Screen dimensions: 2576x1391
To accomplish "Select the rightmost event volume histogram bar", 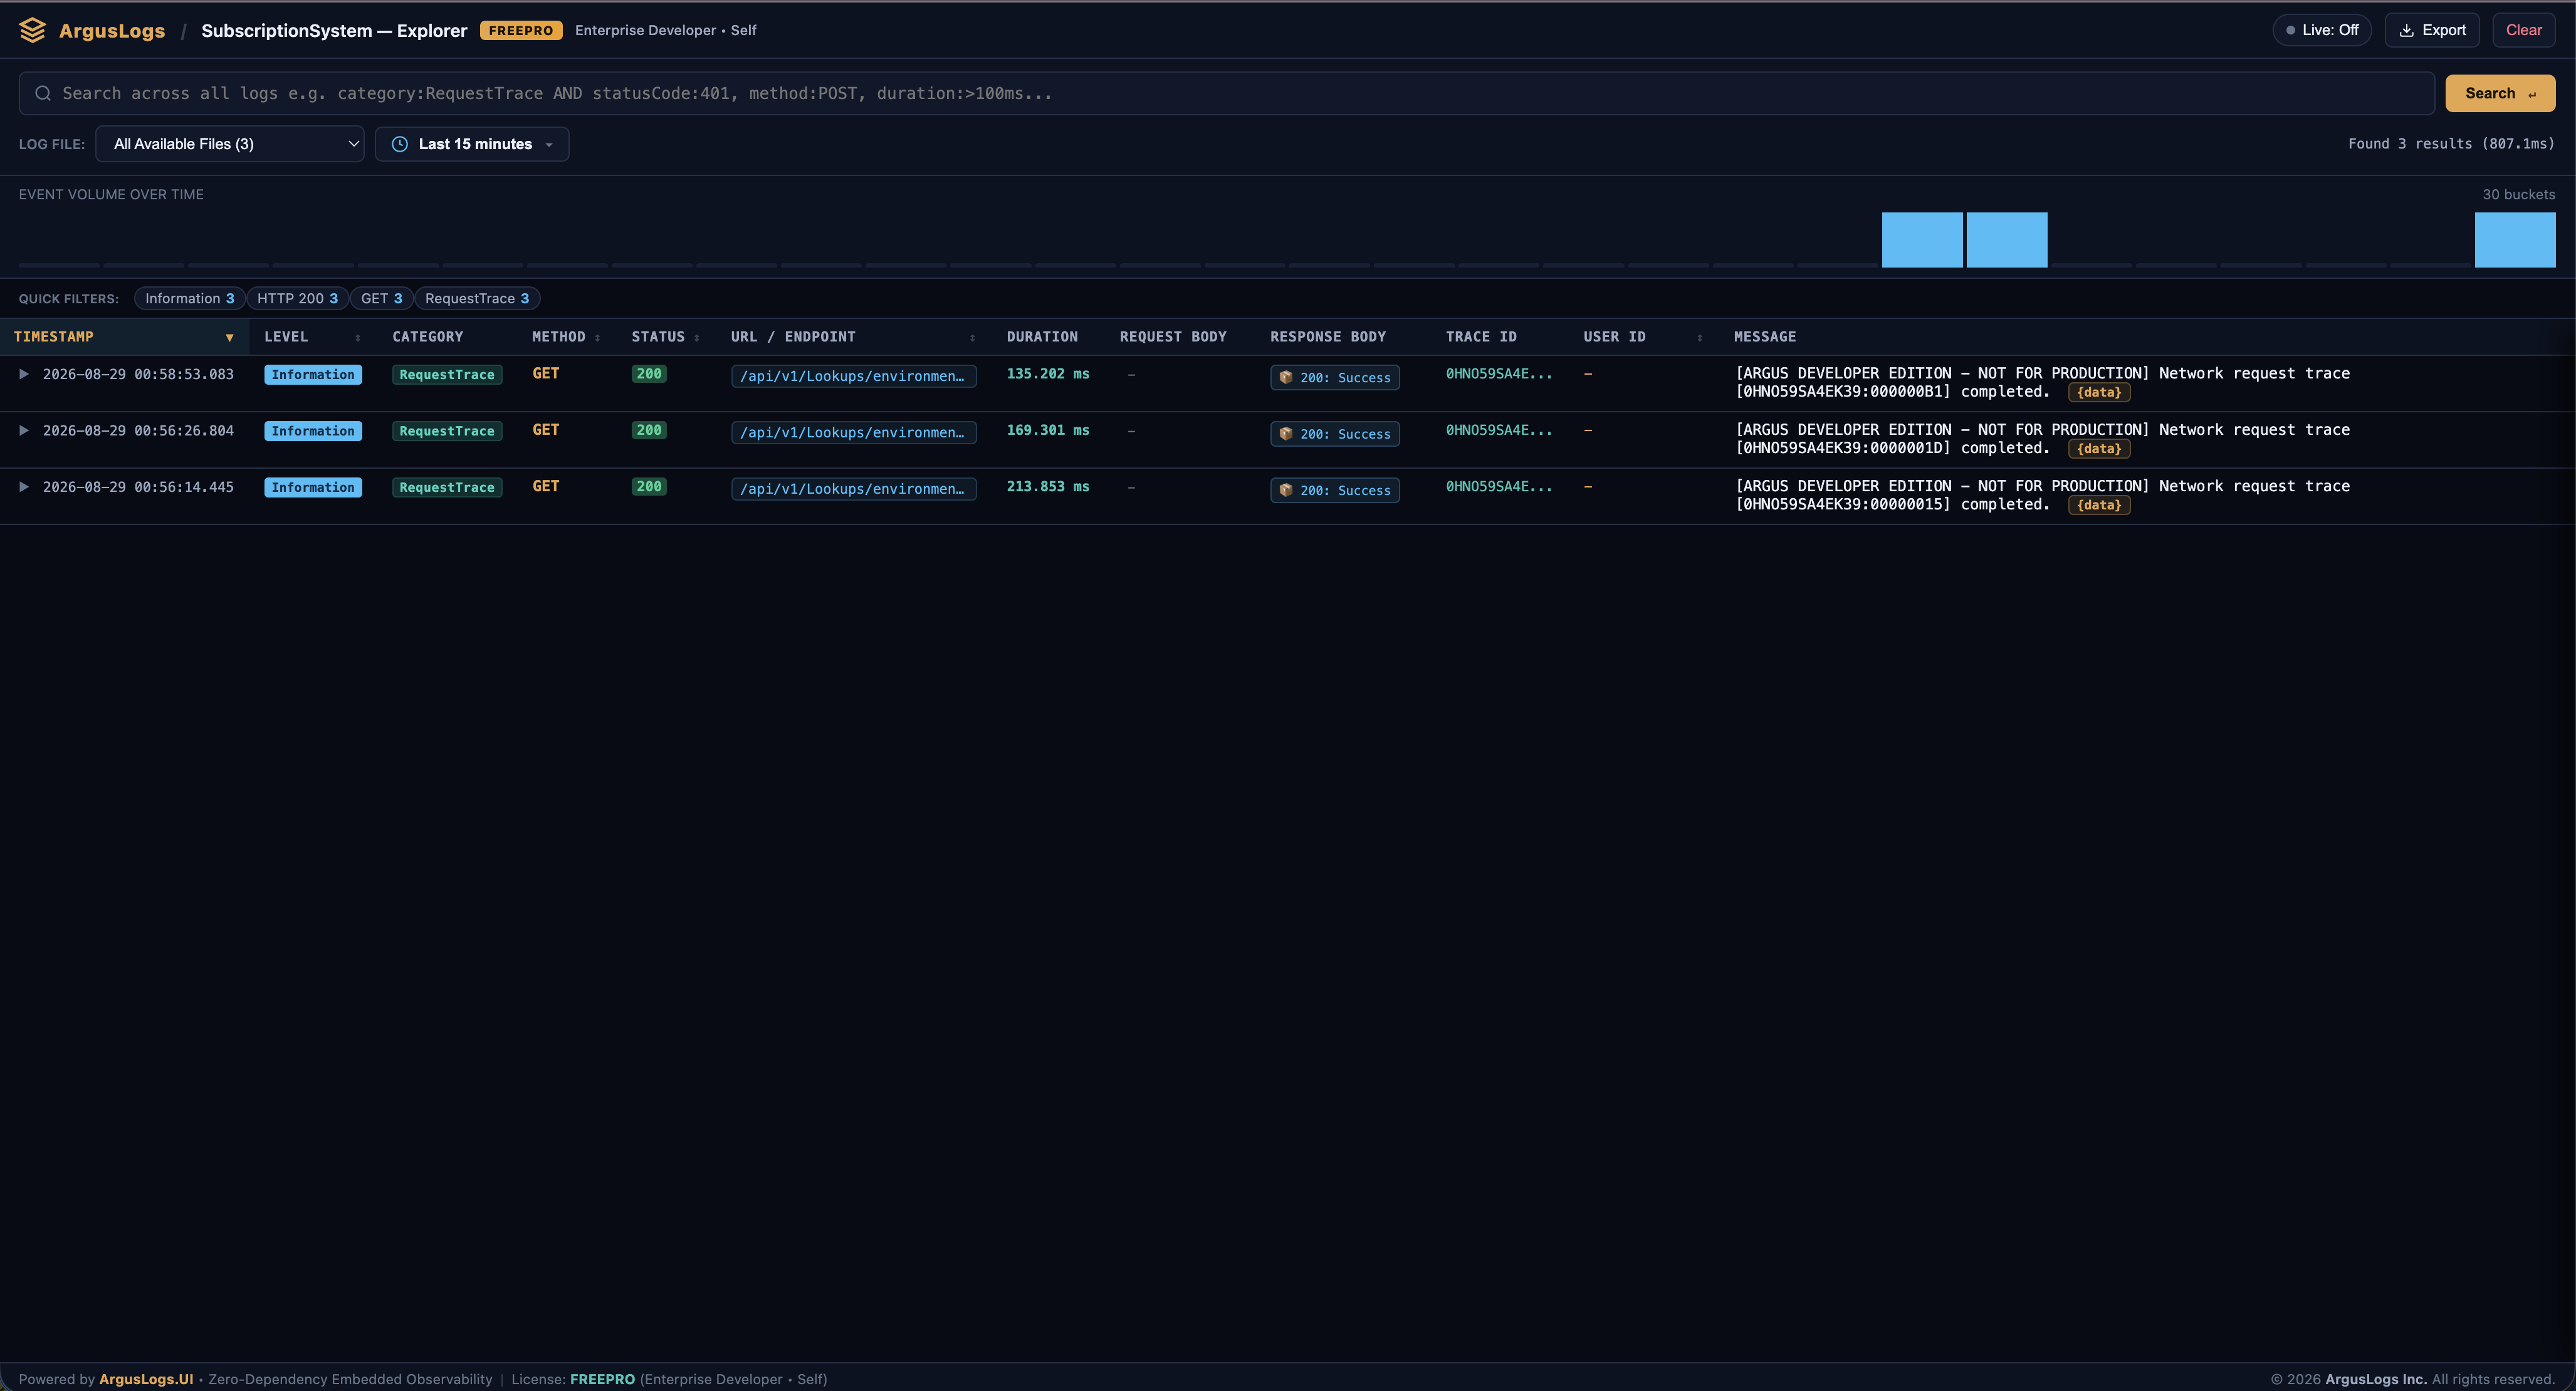I will click(x=2515, y=240).
